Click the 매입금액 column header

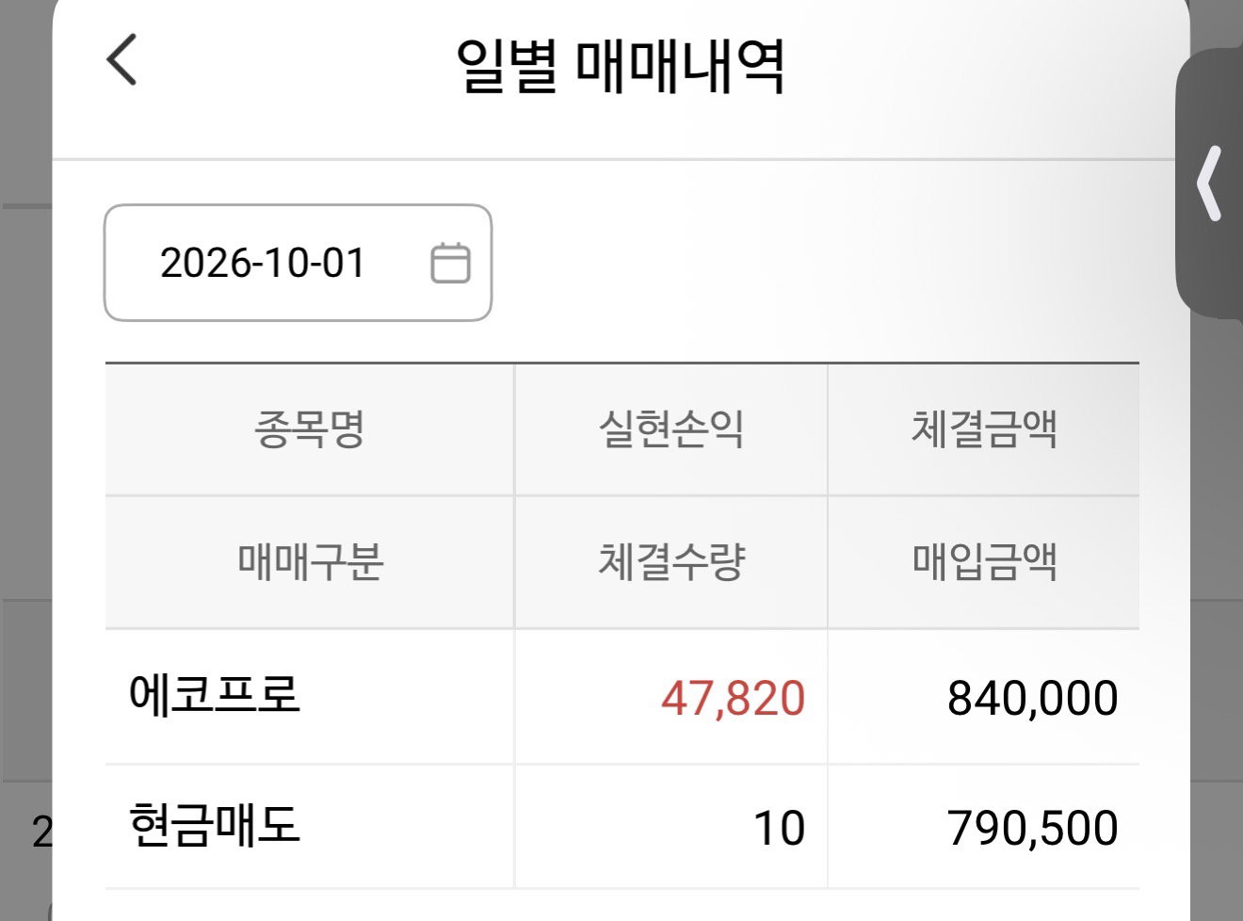point(984,562)
